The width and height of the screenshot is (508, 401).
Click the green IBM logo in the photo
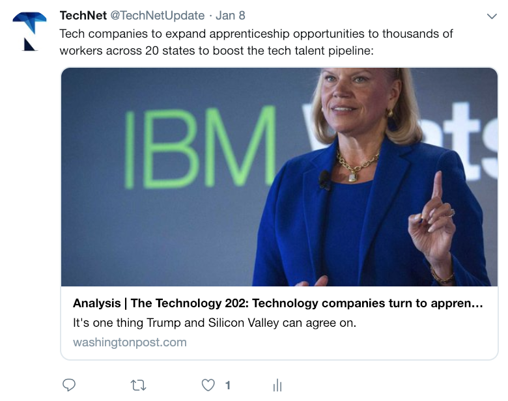pyautogui.click(x=200, y=147)
